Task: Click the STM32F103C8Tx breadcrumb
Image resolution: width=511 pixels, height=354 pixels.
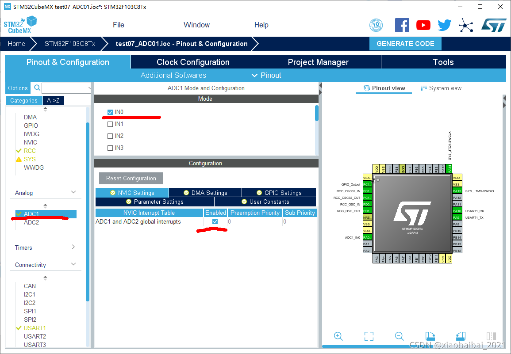Action: tap(70, 44)
